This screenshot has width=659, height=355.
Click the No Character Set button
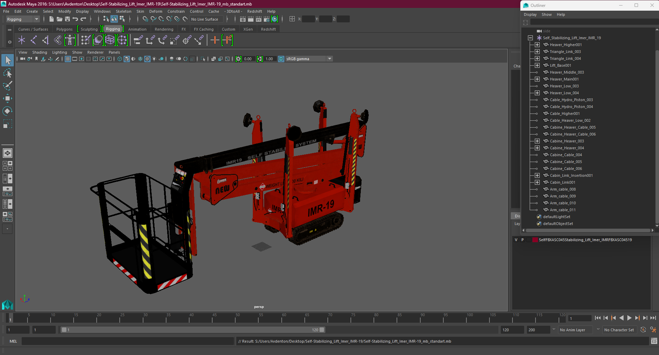619,330
